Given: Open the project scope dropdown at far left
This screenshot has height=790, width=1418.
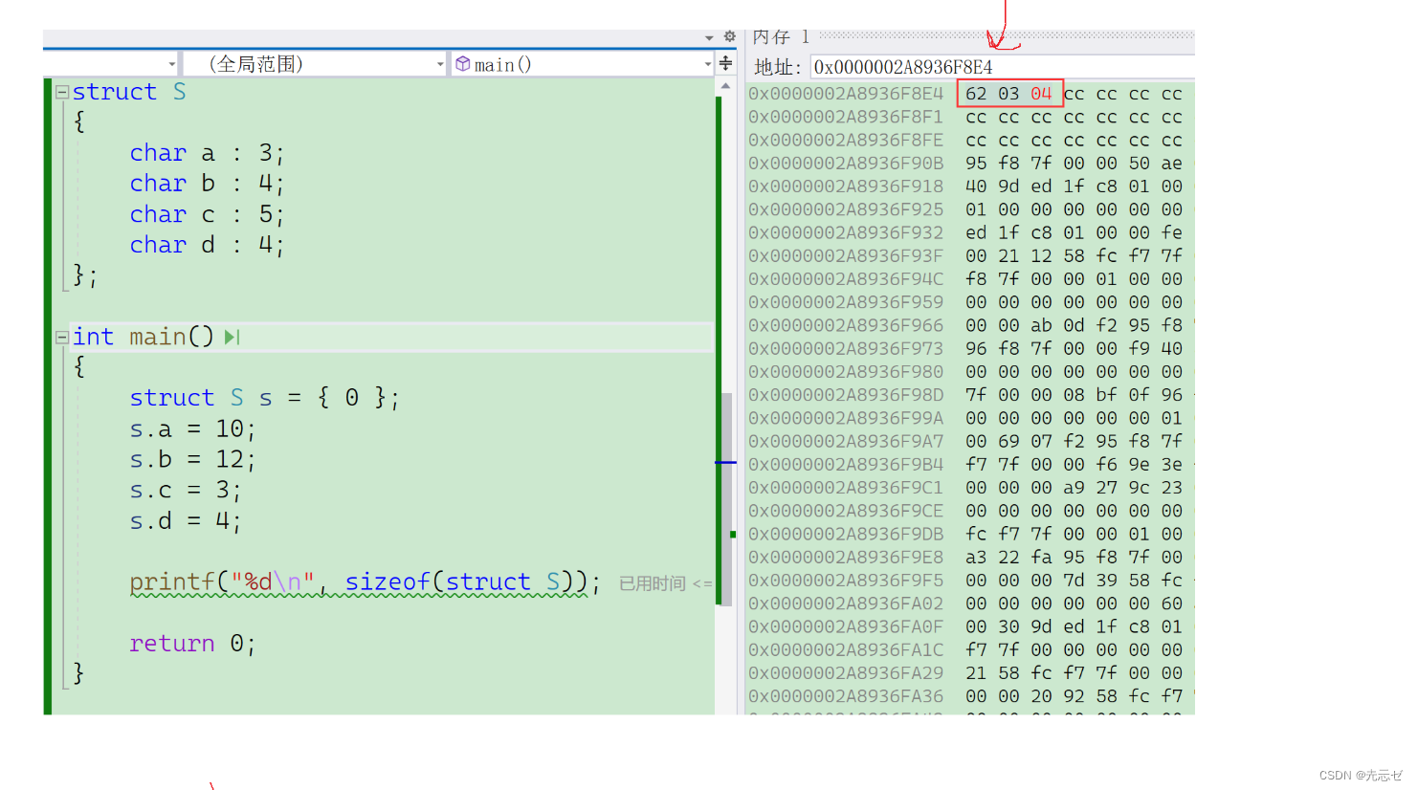Looking at the screenshot, I should (x=172, y=64).
